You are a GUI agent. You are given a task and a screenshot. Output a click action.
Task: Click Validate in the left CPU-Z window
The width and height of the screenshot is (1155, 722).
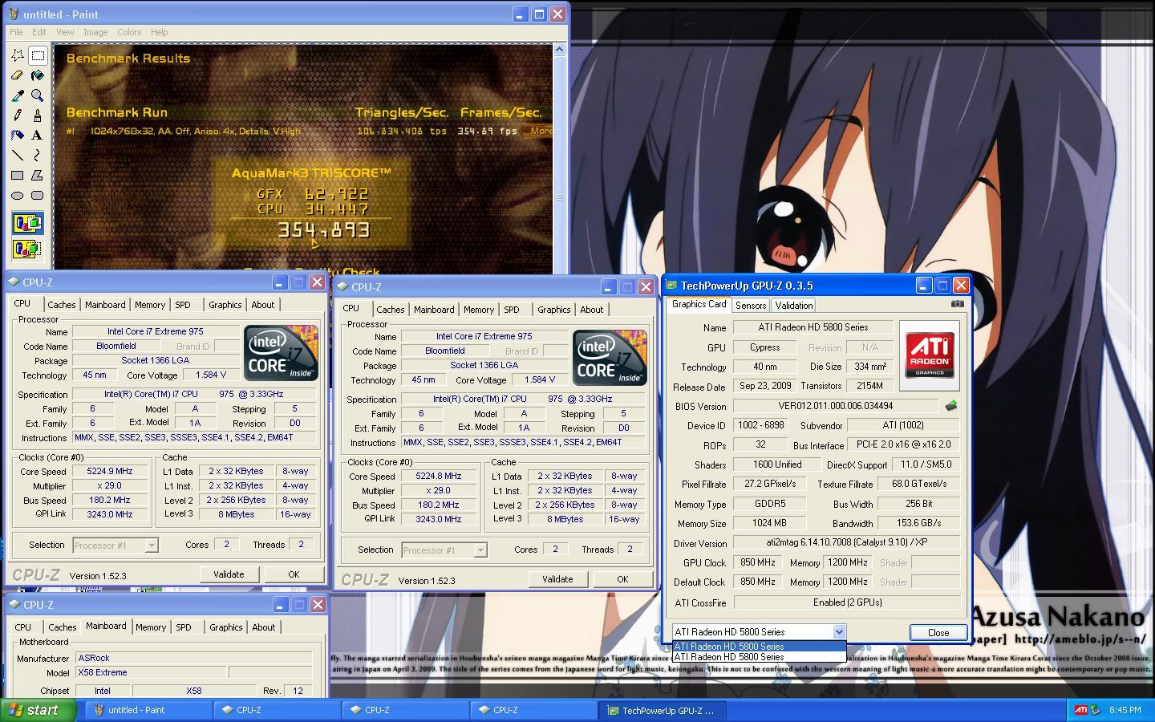[229, 574]
